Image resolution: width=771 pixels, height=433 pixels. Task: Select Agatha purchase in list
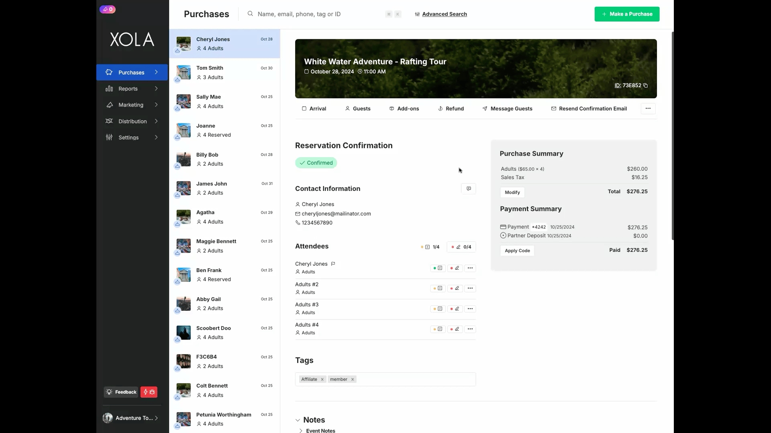[224, 217]
